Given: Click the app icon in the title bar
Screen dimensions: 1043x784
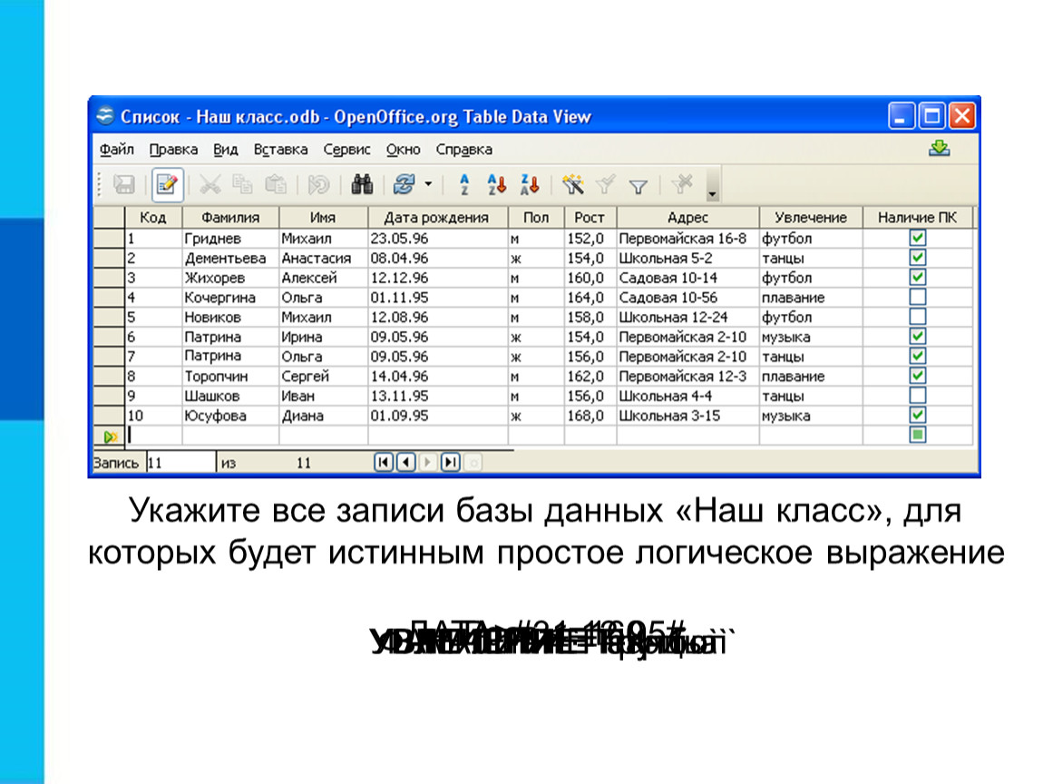Looking at the screenshot, I should point(104,116).
